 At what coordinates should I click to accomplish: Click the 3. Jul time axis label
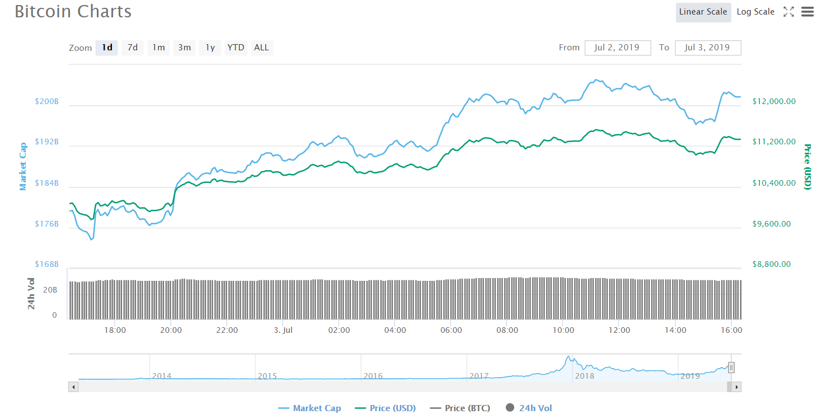point(283,330)
